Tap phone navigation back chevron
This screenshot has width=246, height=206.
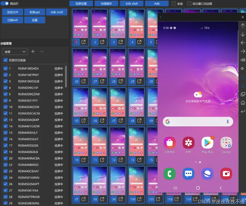coord(221,188)
